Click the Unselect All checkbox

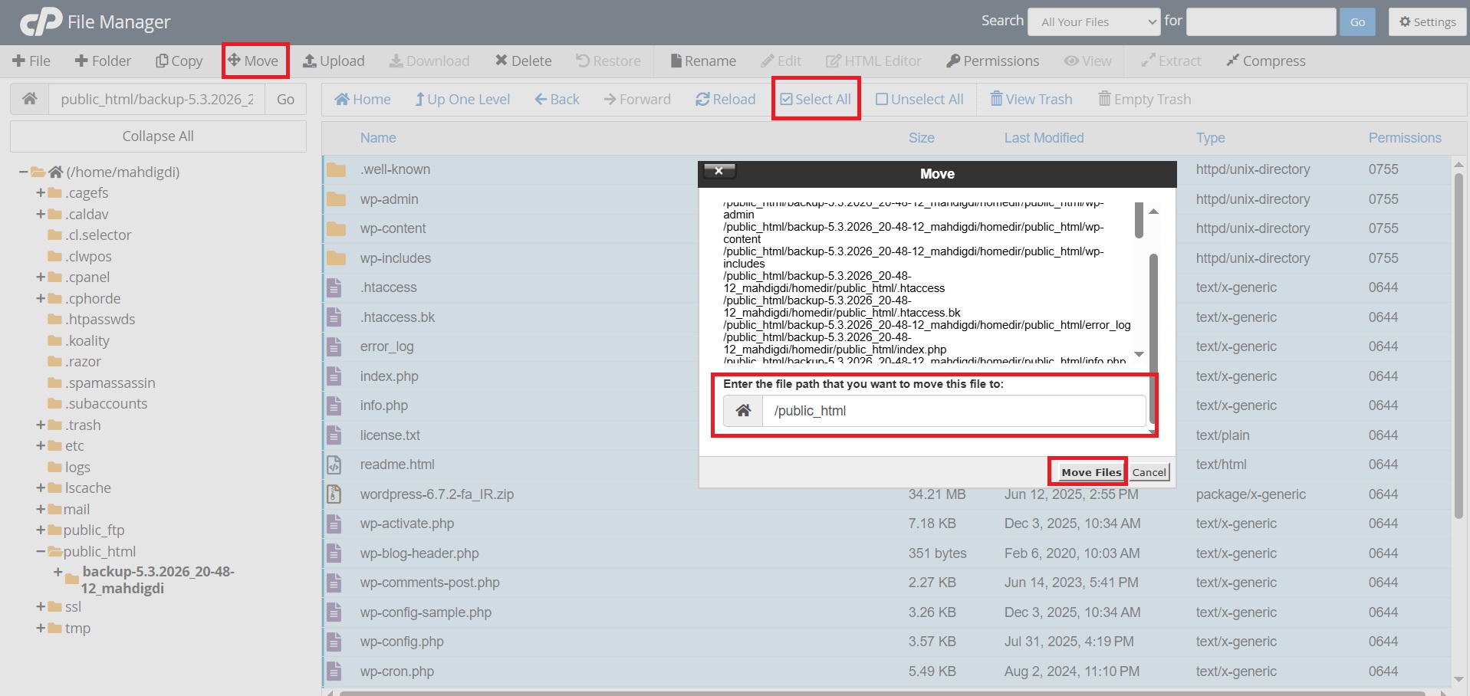click(x=882, y=99)
